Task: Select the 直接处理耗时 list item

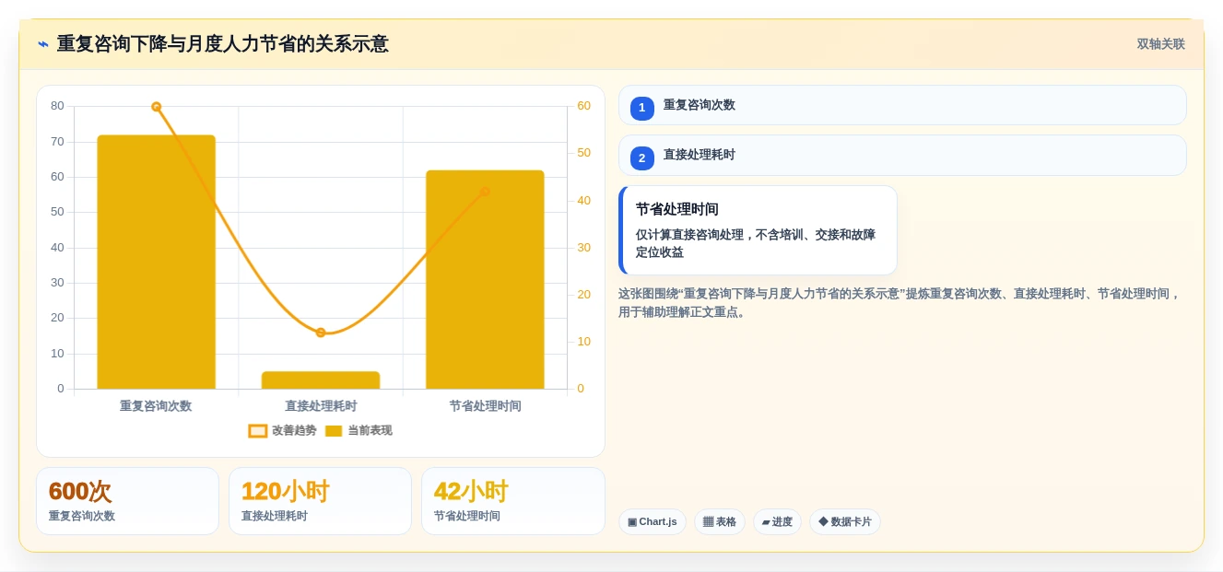Action: [902, 155]
